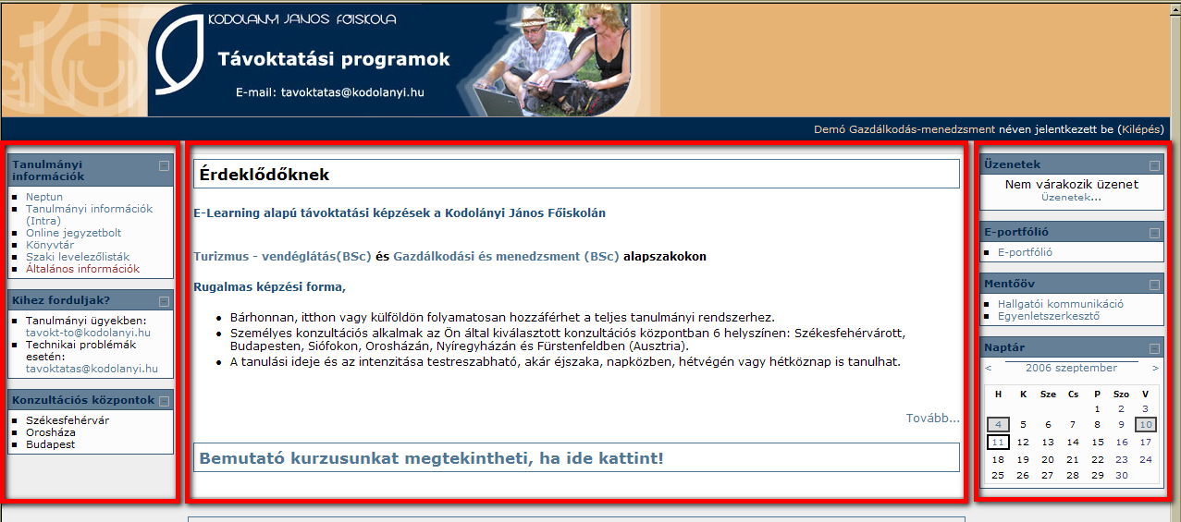The width and height of the screenshot is (1181, 522).
Task: Click the Távoktatási programok banner title
Action: pos(334,60)
